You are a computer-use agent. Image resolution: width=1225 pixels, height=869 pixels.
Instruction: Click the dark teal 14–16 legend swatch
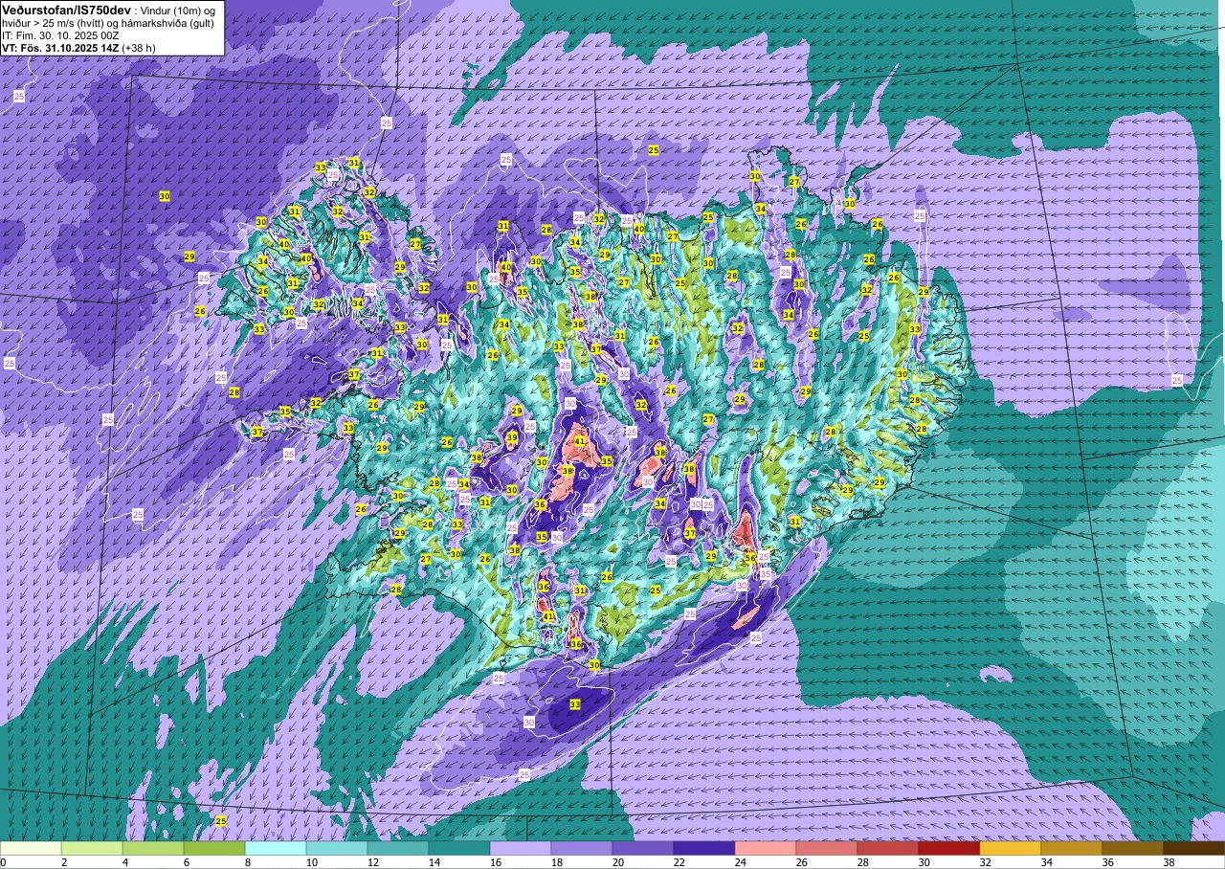pyautogui.click(x=459, y=848)
